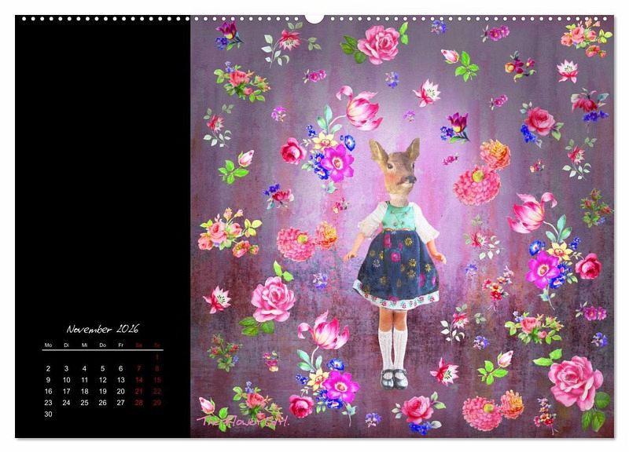Choose date 13 in the calendar grid
The image size is (629, 453).
tap(120, 380)
